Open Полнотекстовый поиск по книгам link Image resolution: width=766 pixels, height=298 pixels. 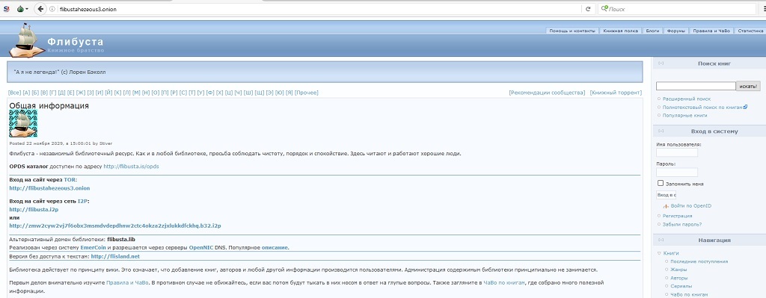(x=702, y=108)
